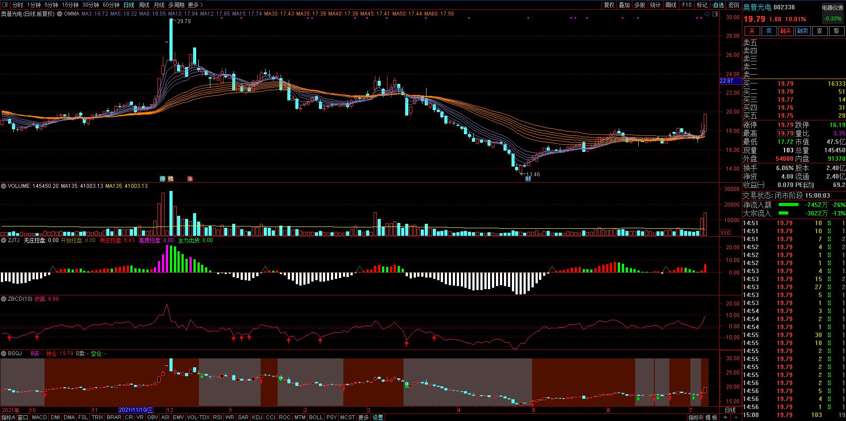Screen dimensions: 846x421
Task: Click the red 买 buy button
Action: click(752, 31)
